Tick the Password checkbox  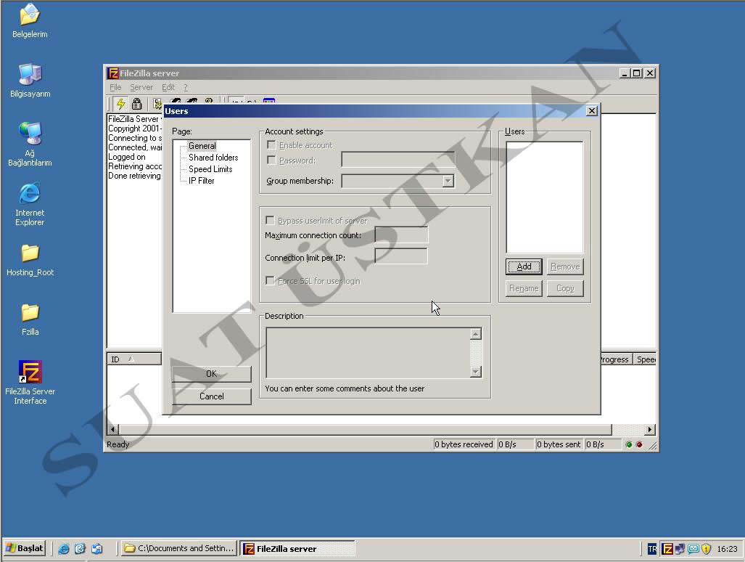pyautogui.click(x=271, y=160)
